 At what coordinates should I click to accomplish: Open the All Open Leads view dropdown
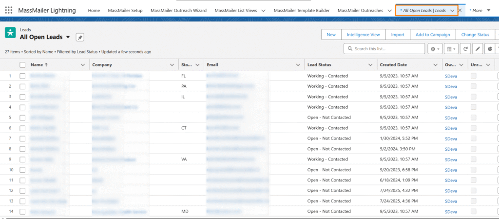(x=68, y=37)
